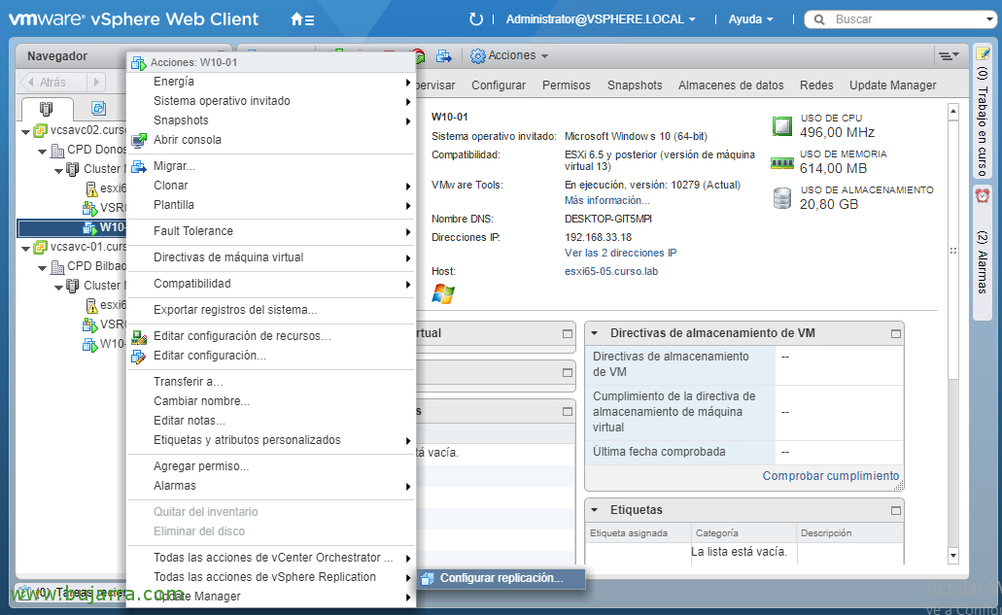Open the Alarmas alarm clock icon
This screenshot has width=1002, height=615.
(x=983, y=195)
